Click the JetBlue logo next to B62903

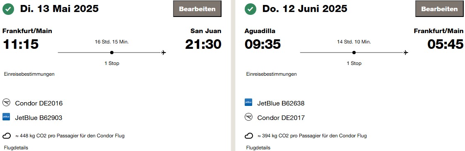click(6, 117)
